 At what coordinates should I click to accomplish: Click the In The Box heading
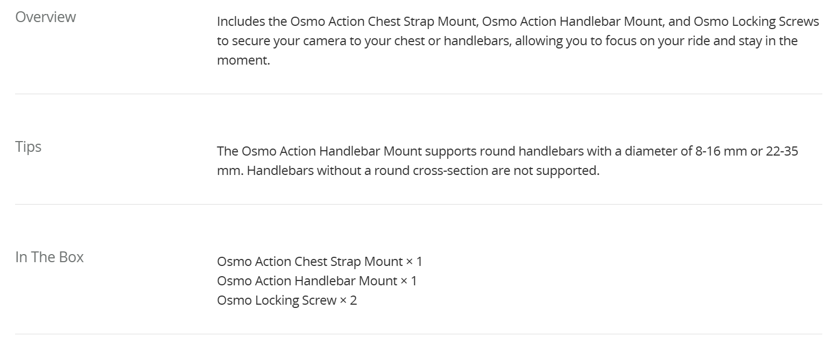pyautogui.click(x=50, y=257)
